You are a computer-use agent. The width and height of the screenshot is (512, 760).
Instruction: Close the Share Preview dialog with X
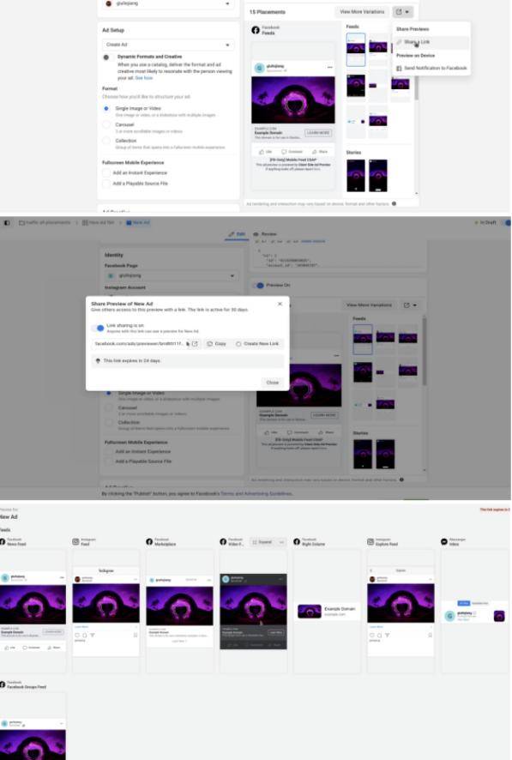280,304
